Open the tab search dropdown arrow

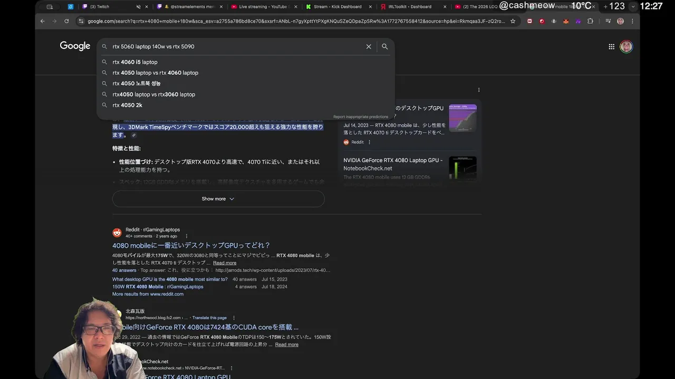pos(633,6)
